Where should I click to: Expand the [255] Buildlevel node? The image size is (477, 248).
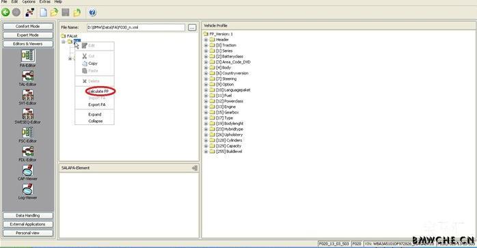click(206, 152)
